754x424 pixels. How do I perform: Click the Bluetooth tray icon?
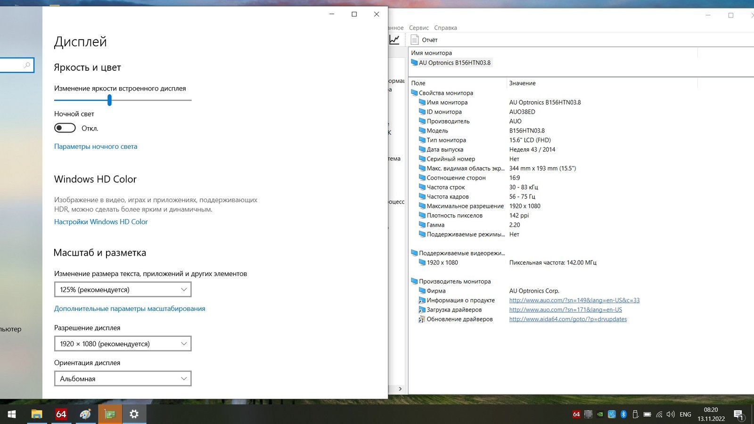(x=623, y=414)
